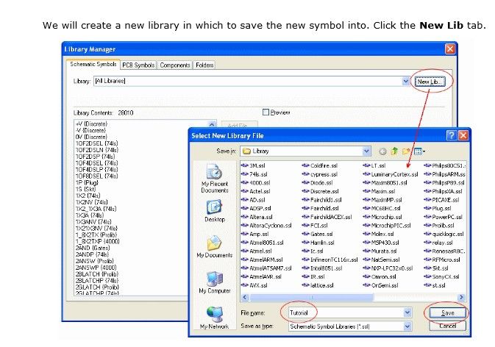The image size is (495, 347).
Task: Open the Save as type dropdown
Action: [x=407, y=326]
